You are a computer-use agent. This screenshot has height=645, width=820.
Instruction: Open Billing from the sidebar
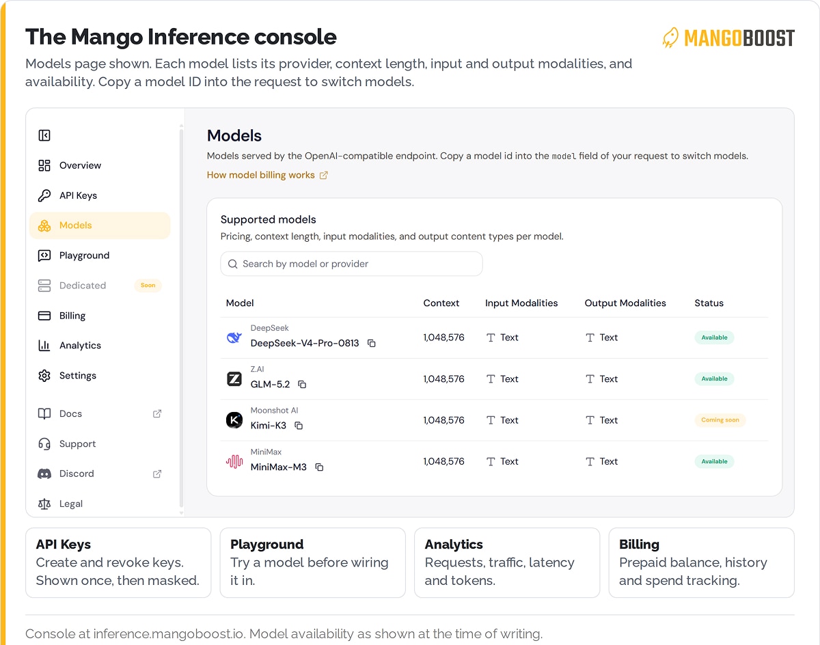100,316
